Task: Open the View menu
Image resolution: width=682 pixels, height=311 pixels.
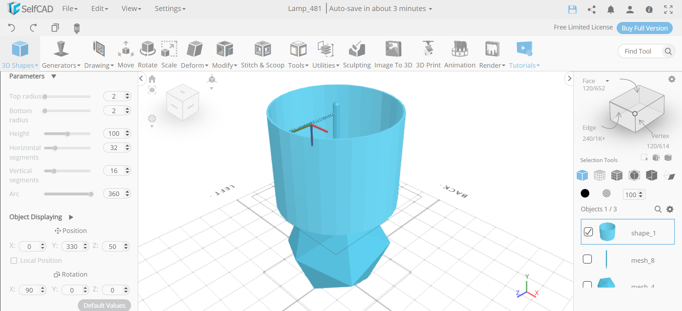Action: coord(131,9)
